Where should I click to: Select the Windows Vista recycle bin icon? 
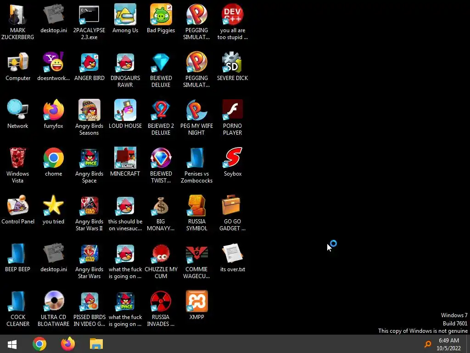pos(18,158)
